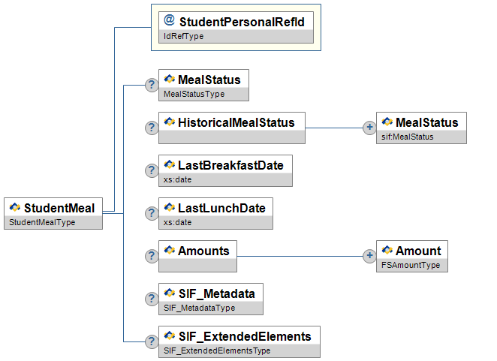Click the IdRefType label under StudentPersonalRefId
497x361 pixels.
point(184,35)
